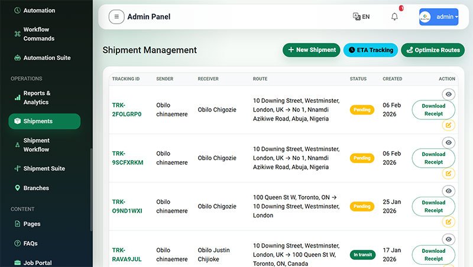Click the Optimize Routes button
This screenshot has width=473, height=267.
click(433, 50)
